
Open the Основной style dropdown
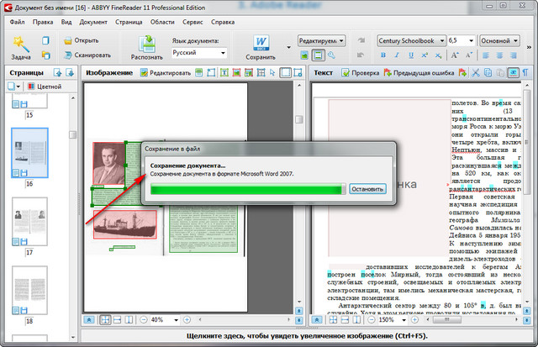tap(499, 41)
